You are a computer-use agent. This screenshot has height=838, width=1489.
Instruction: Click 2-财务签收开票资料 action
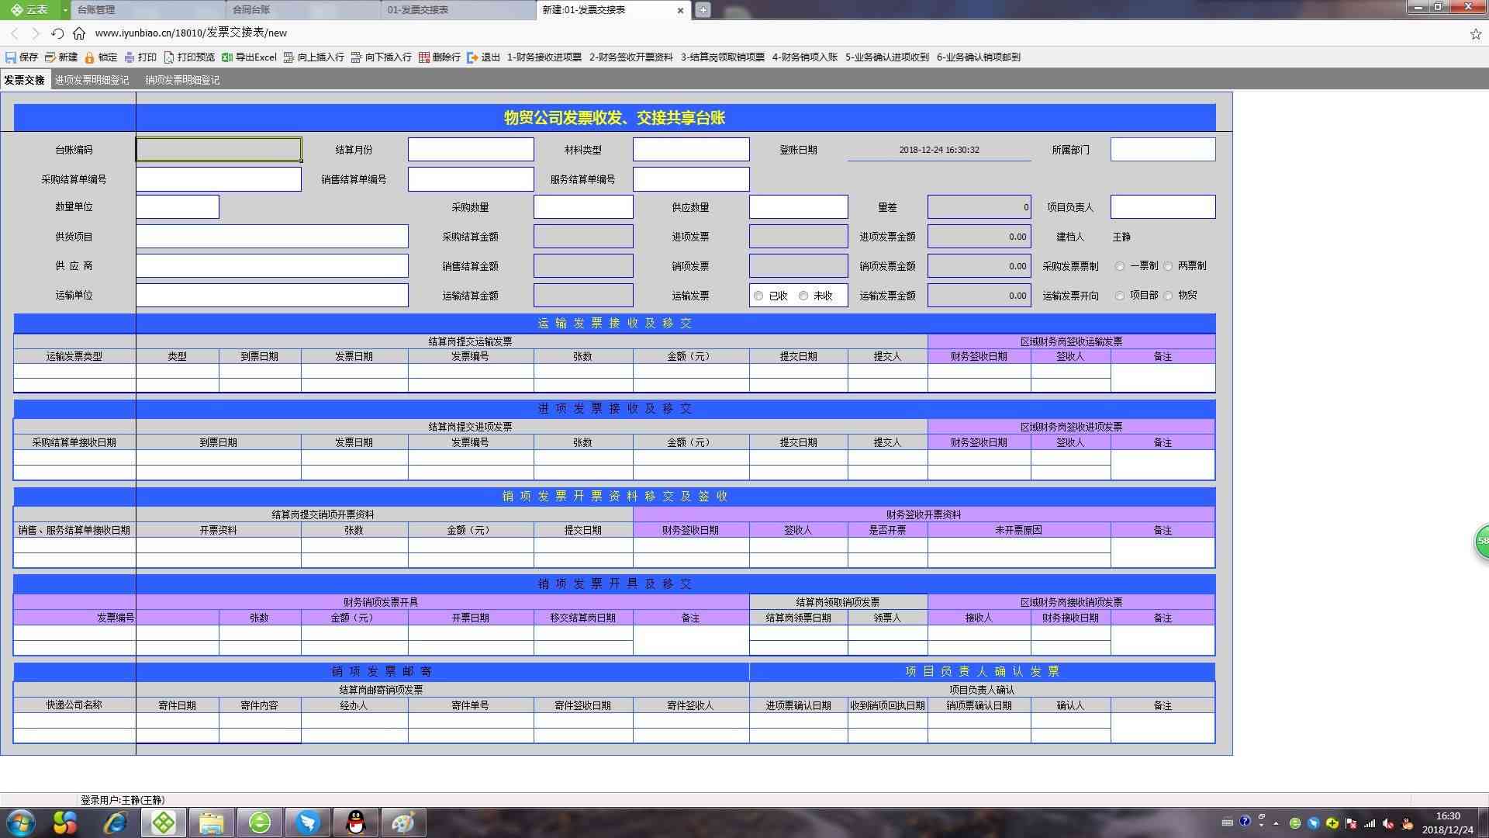(630, 57)
